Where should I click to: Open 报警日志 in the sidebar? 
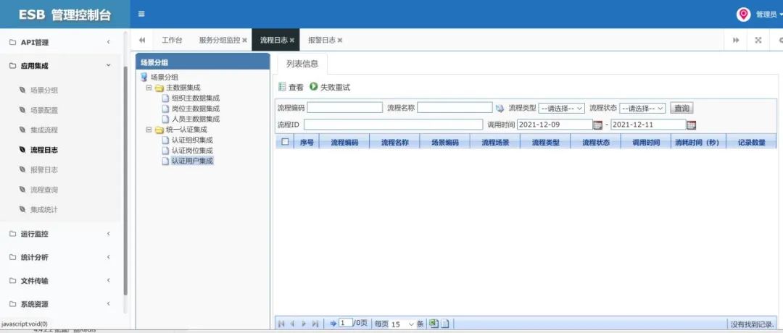[x=44, y=169]
